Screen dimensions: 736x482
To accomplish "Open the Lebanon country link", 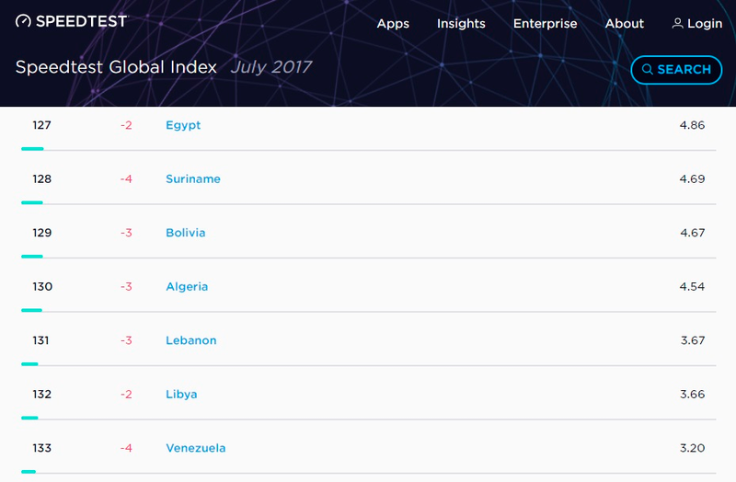I will (191, 340).
